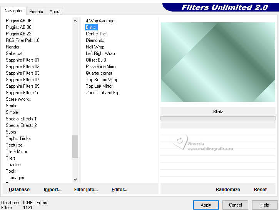Click the Blintz filter preview image
This screenshot has height=210, width=279.
218,62
